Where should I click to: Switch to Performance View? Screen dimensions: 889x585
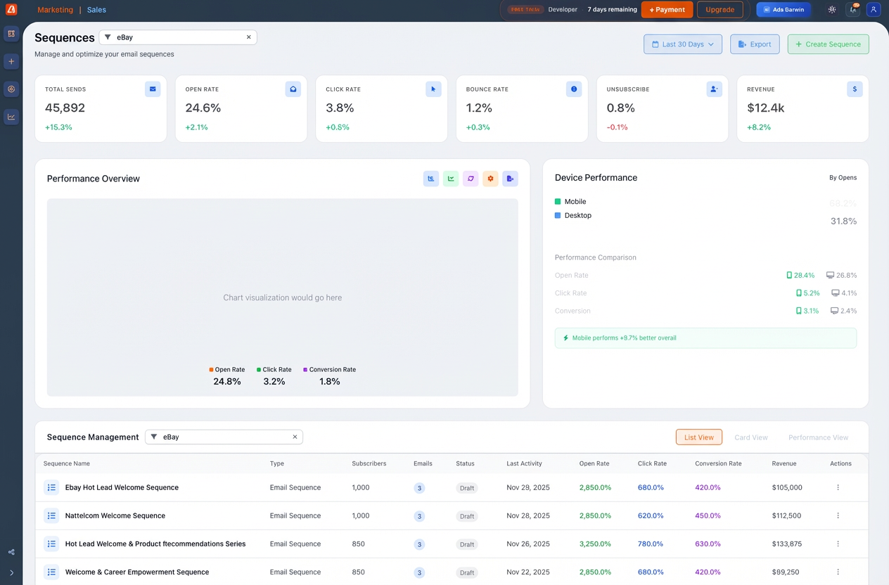818,437
